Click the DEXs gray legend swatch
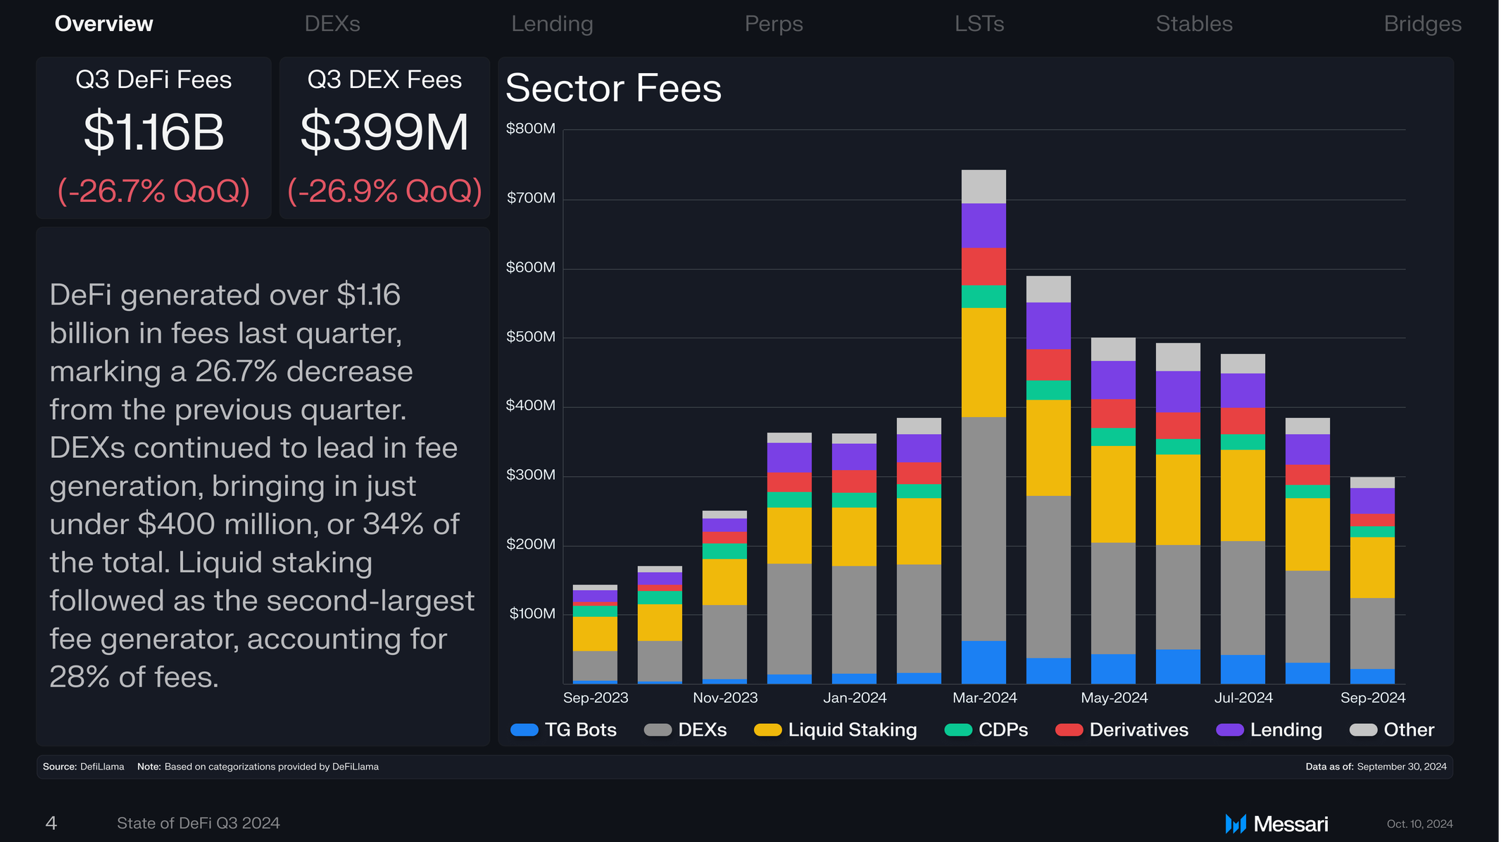Image resolution: width=1508 pixels, height=842 pixels. [658, 730]
